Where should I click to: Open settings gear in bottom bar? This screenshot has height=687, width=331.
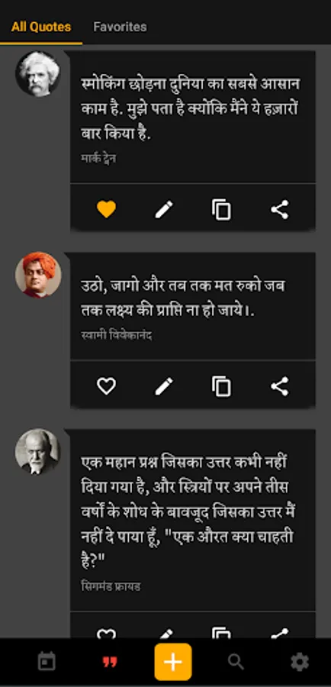pyautogui.click(x=300, y=662)
